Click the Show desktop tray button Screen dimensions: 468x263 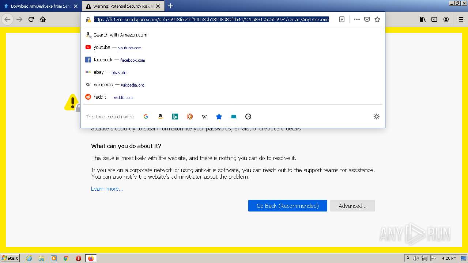coord(464,258)
